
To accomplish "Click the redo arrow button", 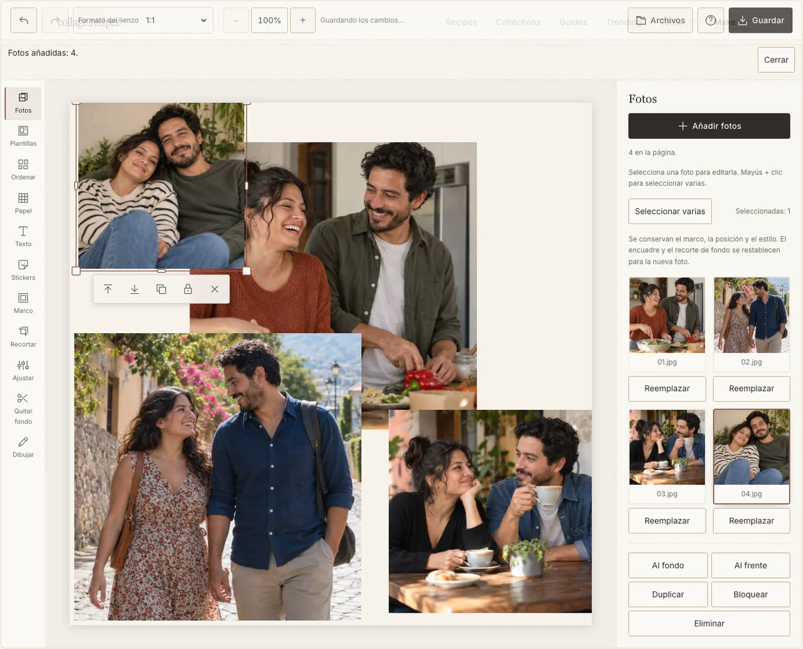I will 55,20.
